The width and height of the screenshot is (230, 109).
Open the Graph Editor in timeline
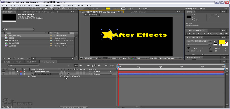click(x=112, y=66)
